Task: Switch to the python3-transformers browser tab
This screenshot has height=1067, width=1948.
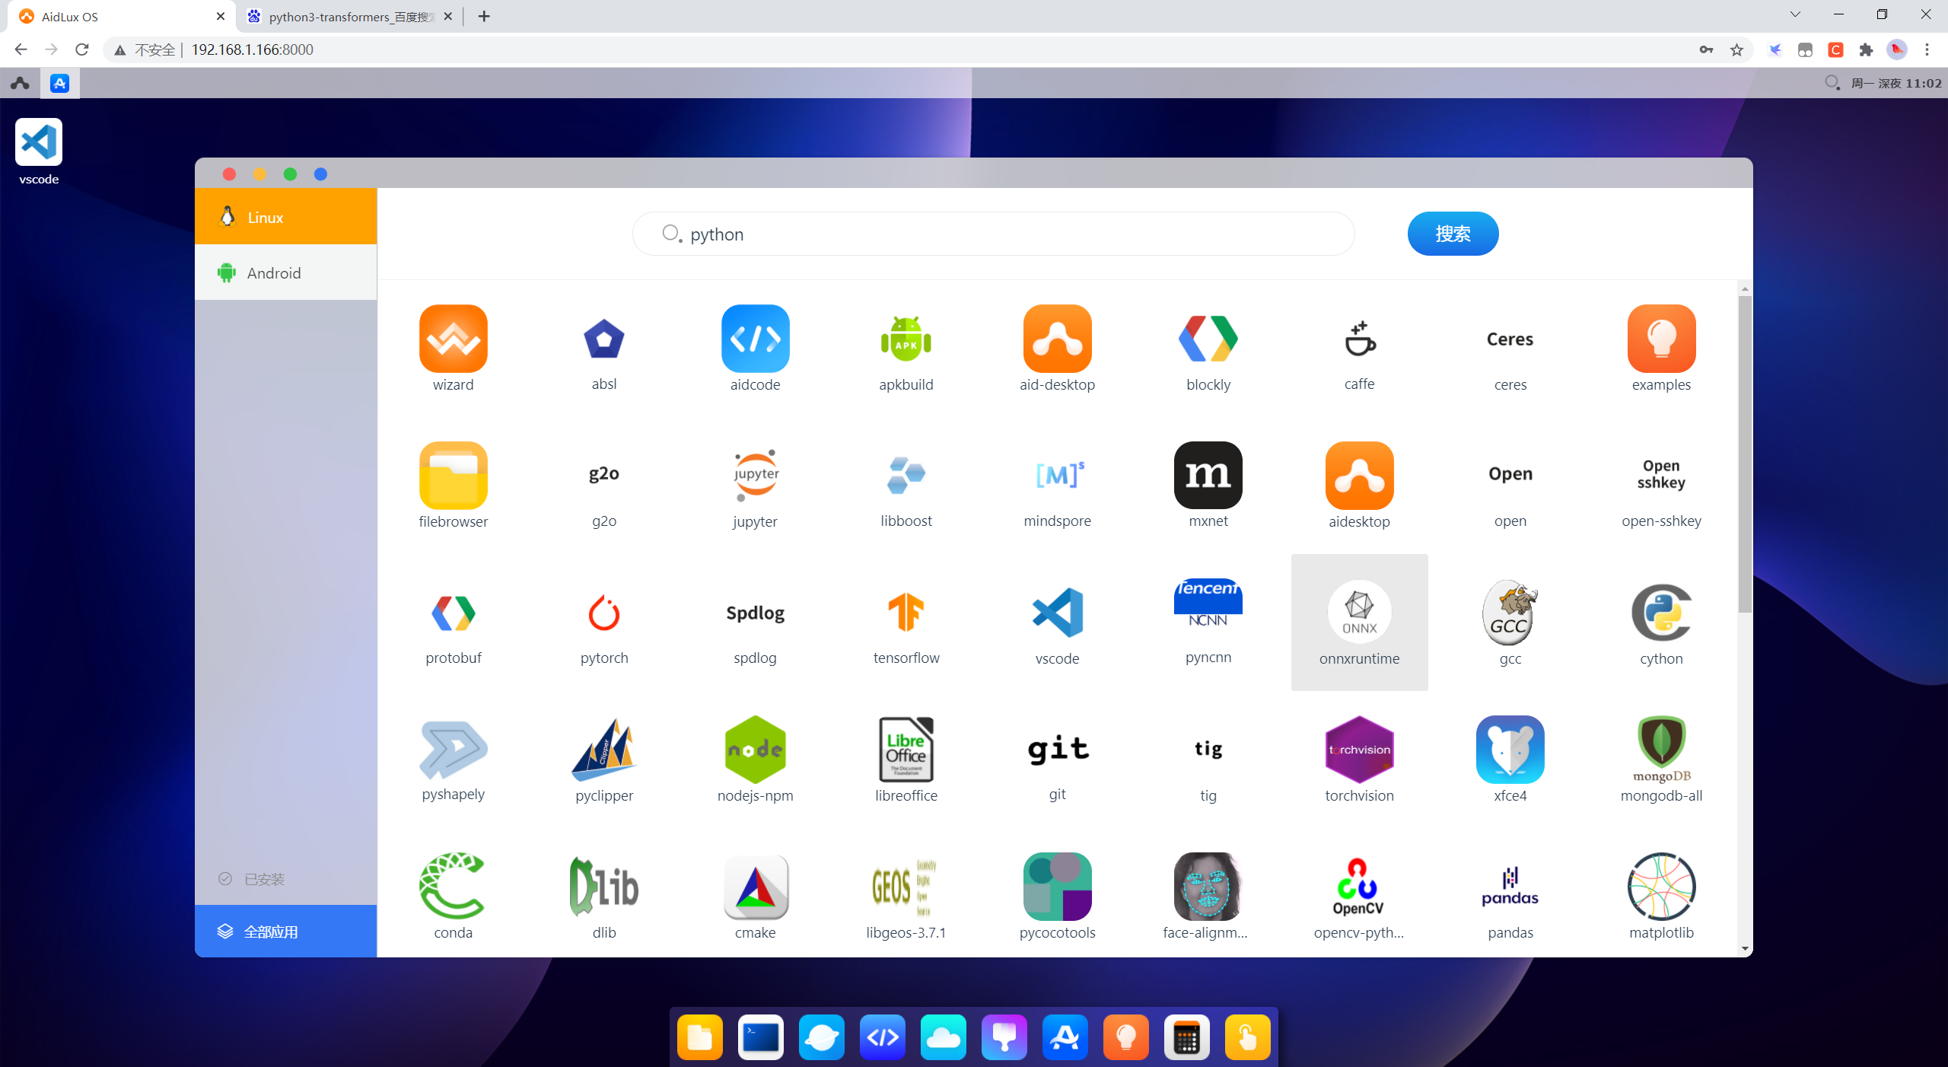Action: 350,16
